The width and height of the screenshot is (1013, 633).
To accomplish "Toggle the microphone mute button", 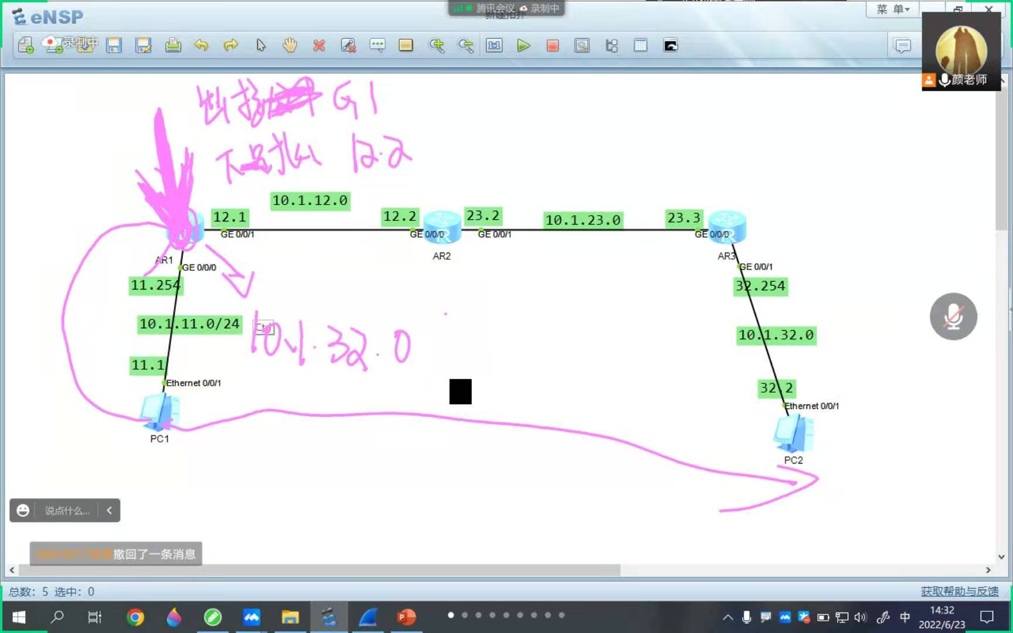I will [953, 316].
